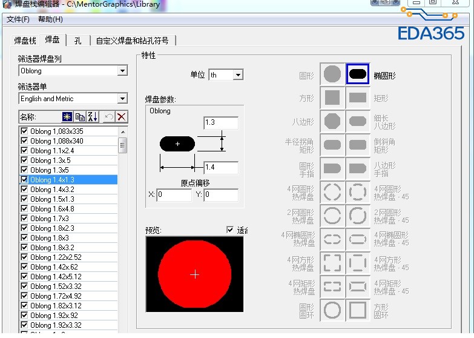The height and width of the screenshot is (338, 474).
Task: Choose the octagonal finger (八边形手指) shape
Action: click(358, 168)
